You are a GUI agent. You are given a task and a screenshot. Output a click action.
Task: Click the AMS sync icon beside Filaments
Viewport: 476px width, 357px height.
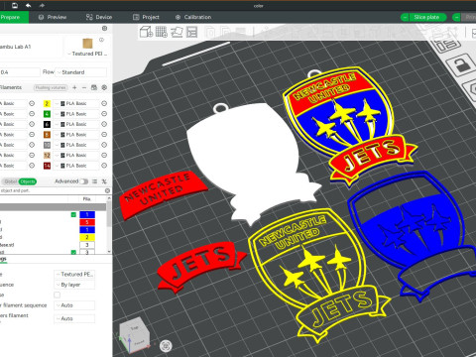coord(94,87)
